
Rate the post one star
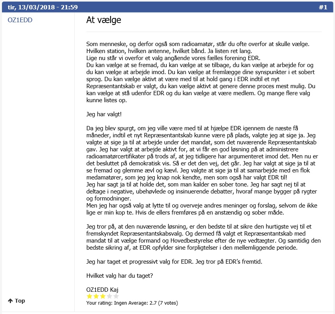click(x=90, y=296)
